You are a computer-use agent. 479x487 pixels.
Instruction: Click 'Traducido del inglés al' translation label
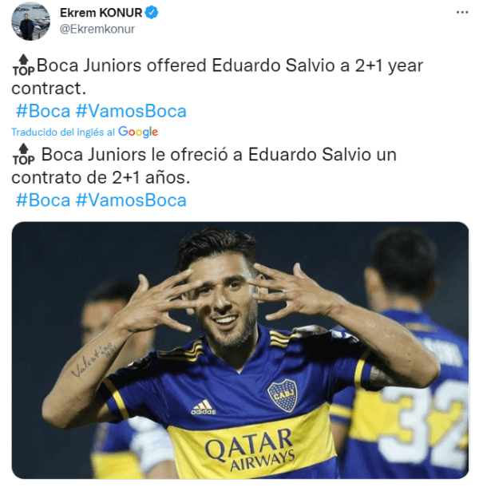pyautogui.click(x=63, y=133)
